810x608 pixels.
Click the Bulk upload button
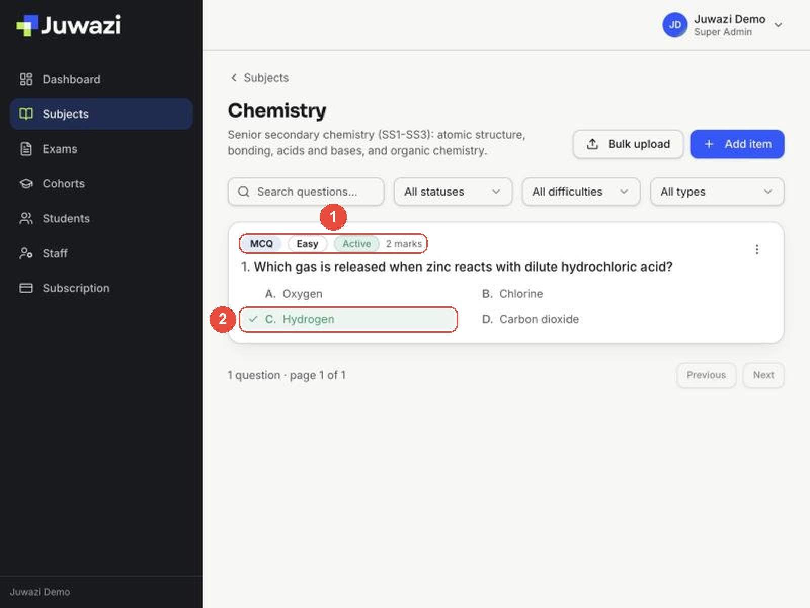[x=628, y=144]
